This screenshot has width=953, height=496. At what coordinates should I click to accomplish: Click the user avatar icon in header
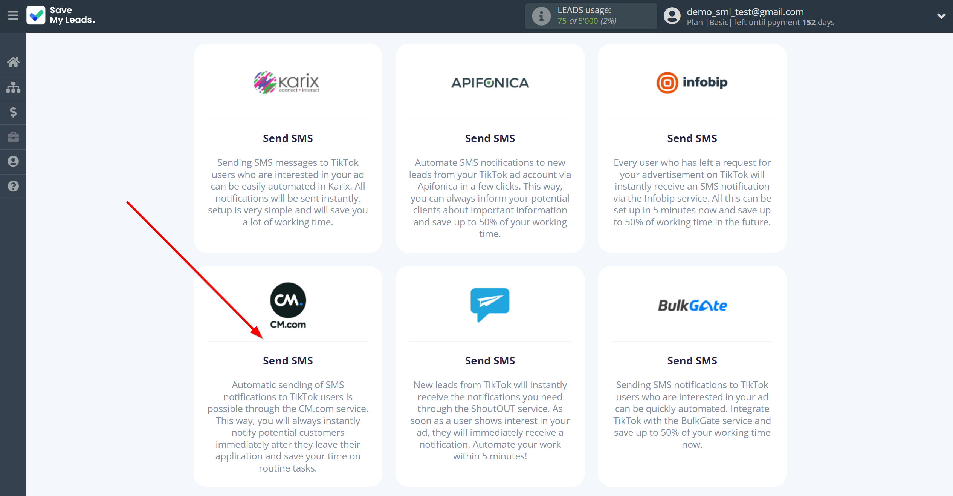click(x=672, y=16)
